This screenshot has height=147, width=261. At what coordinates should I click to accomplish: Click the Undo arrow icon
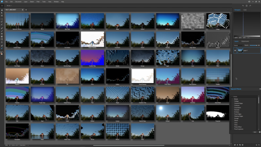coord(243,6)
